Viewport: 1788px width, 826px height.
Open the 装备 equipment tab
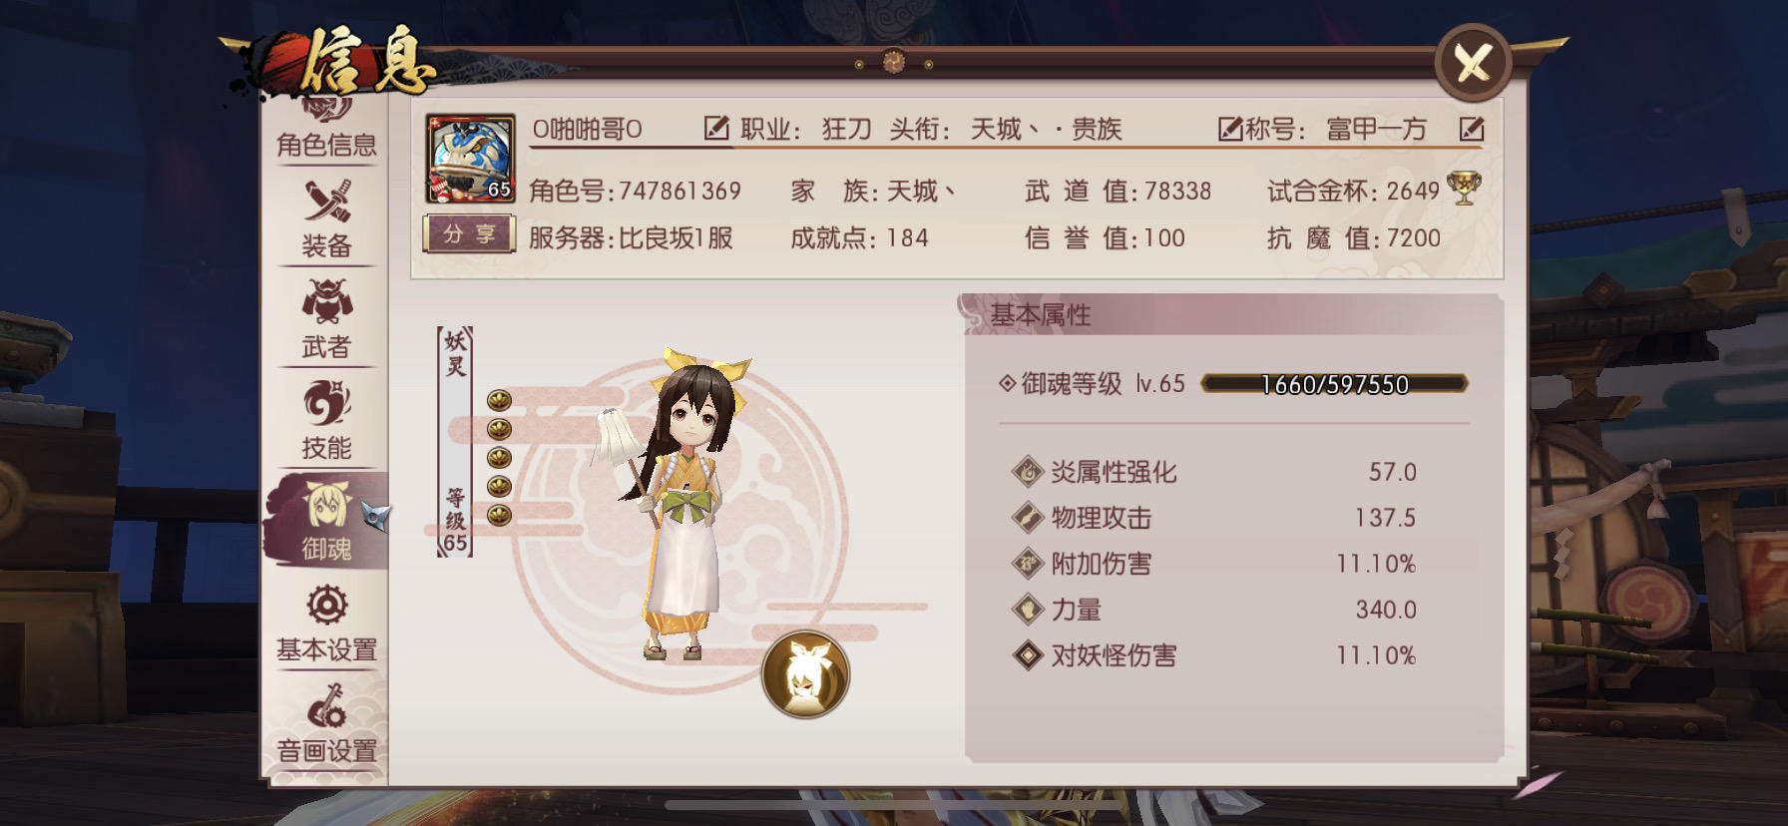point(326,217)
